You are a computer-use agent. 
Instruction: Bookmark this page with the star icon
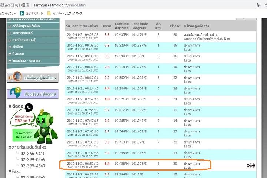tap(266, 5)
